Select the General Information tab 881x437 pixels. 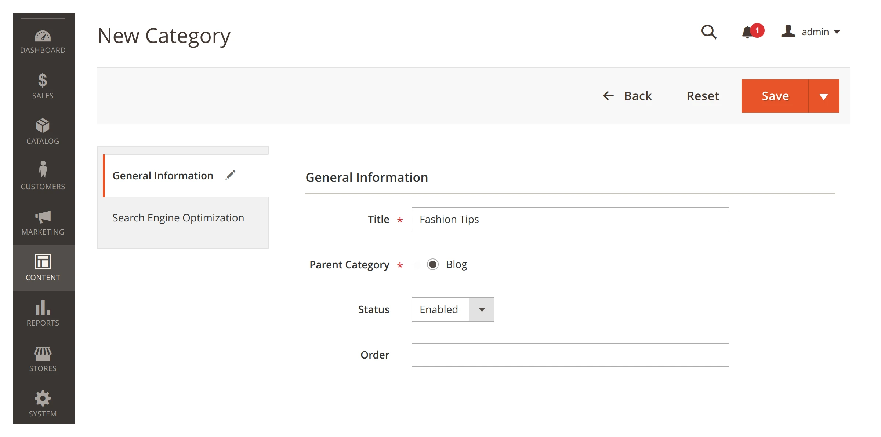click(163, 175)
